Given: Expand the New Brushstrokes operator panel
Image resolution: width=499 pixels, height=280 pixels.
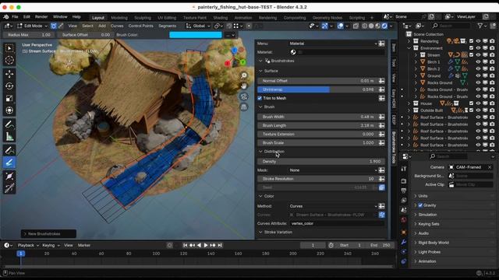Looking at the screenshot, I should [48, 234].
